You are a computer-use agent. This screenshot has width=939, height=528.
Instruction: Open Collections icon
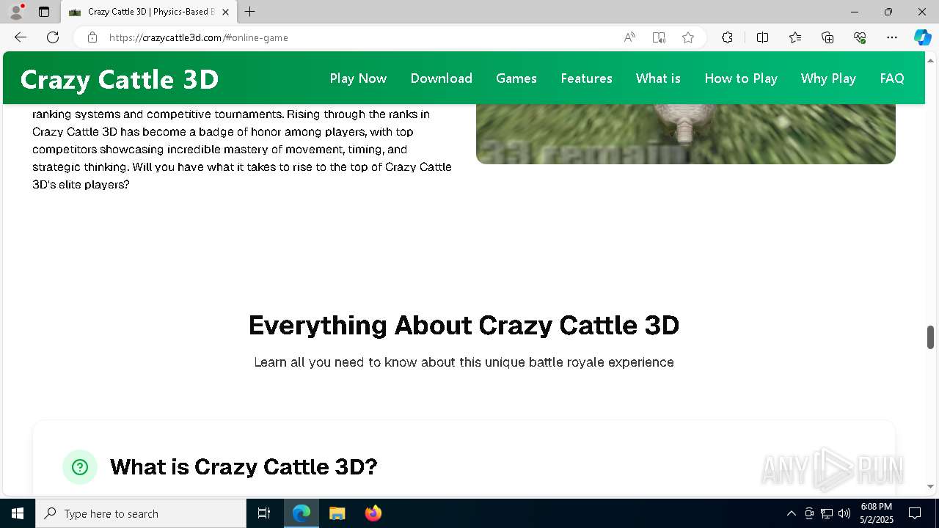(x=827, y=37)
